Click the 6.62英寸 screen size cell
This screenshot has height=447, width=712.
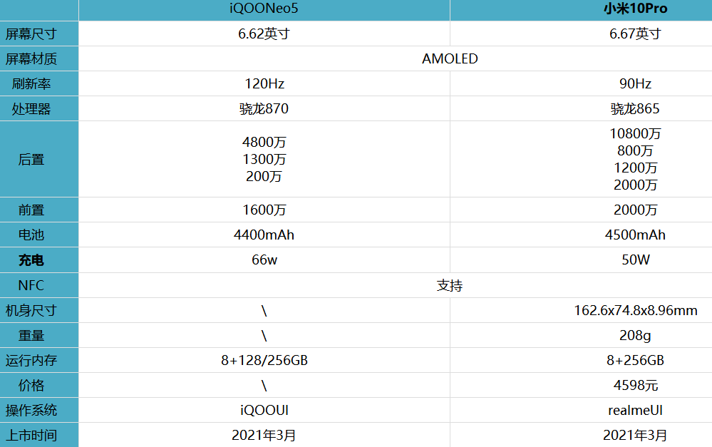pyautogui.click(x=264, y=34)
